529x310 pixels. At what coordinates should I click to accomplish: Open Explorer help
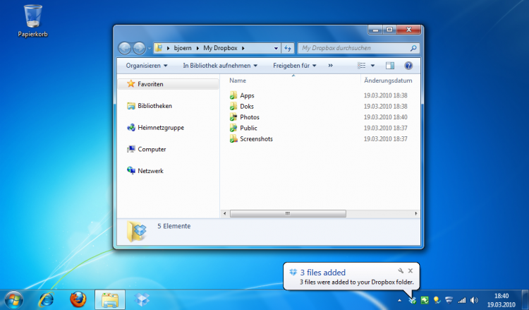point(408,66)
